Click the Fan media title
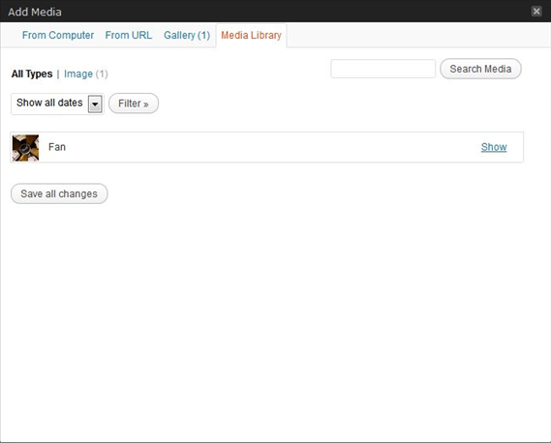 pyautogui.click(x=57, y=147)
